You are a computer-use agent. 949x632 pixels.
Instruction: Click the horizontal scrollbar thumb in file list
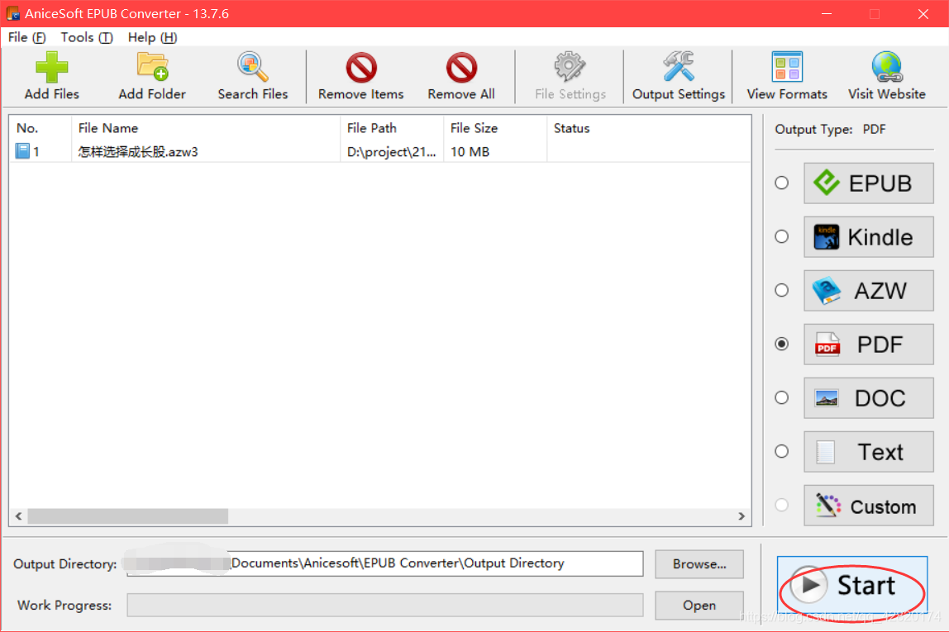click(x=127, y=516)
